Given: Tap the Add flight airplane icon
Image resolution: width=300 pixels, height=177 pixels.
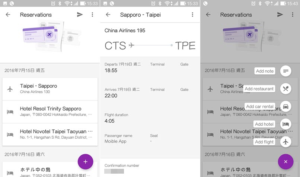Looking at the screenshot, I should coord(285,142).
